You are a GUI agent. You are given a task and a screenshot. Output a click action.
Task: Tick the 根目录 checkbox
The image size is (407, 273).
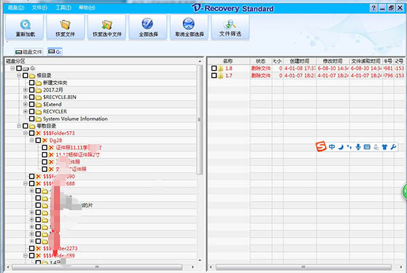(x=25, y=75)
